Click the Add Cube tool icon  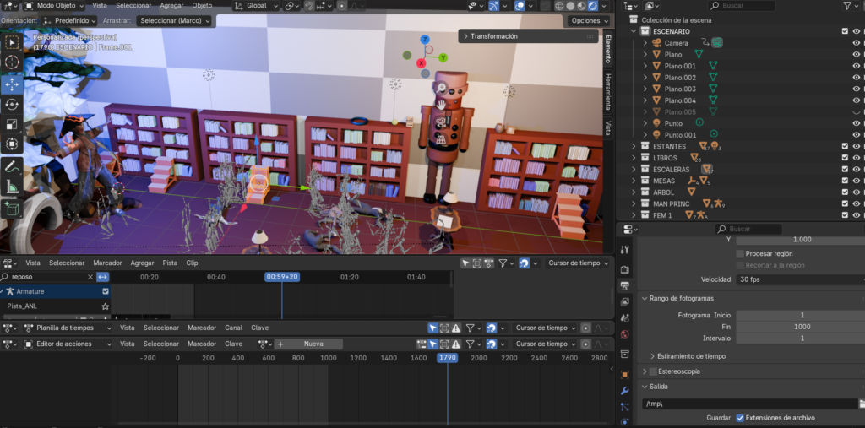click(x=12, y=208)
